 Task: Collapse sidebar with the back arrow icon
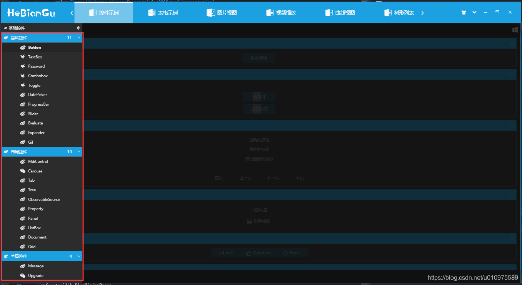78,28
